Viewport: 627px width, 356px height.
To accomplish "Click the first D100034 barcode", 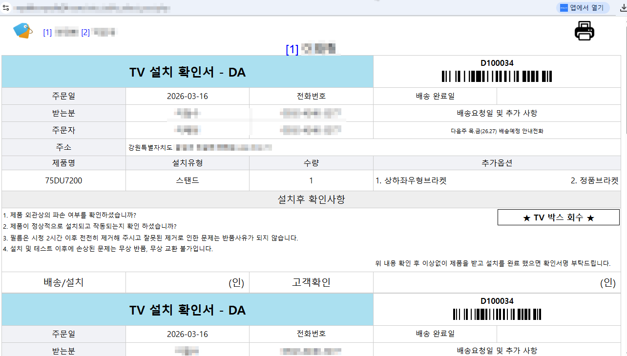I will (497, 77).
